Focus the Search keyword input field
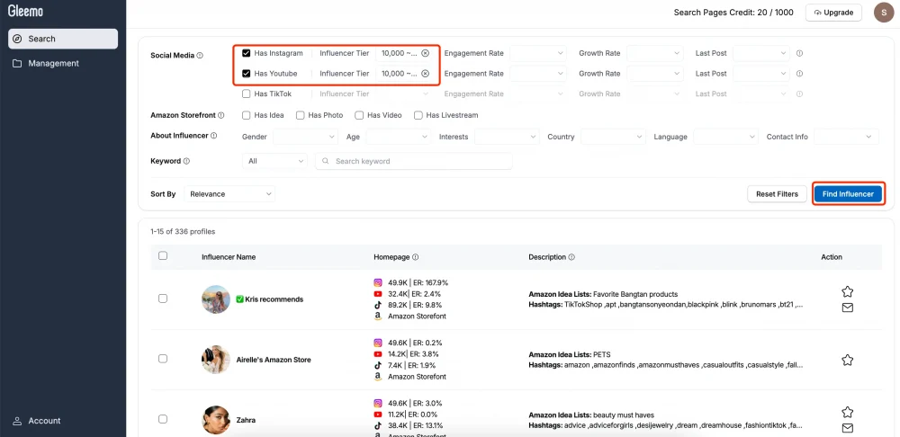The image size is (900, 437). click(414, 161)
